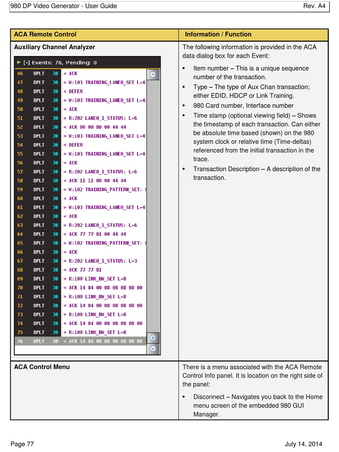Select event 55 W:103 TRAINING_LANE0_SET row
This screenshot has height=452, width=339.
click(x=81, y=154)
